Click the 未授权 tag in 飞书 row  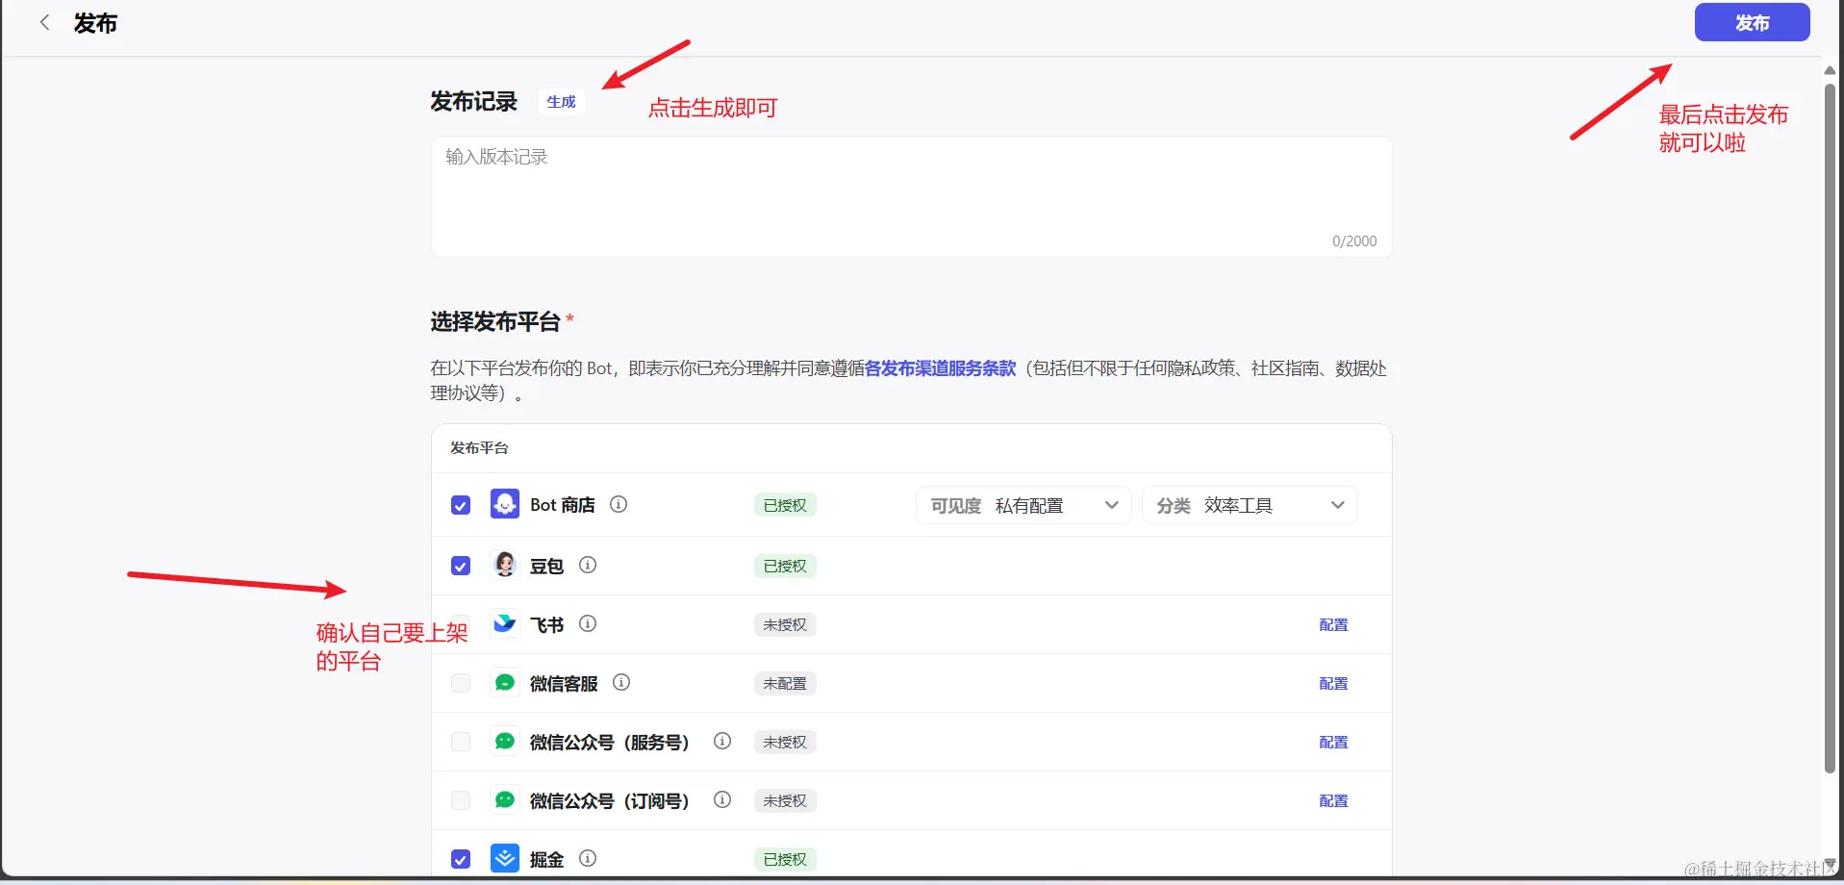pos(785,624)
